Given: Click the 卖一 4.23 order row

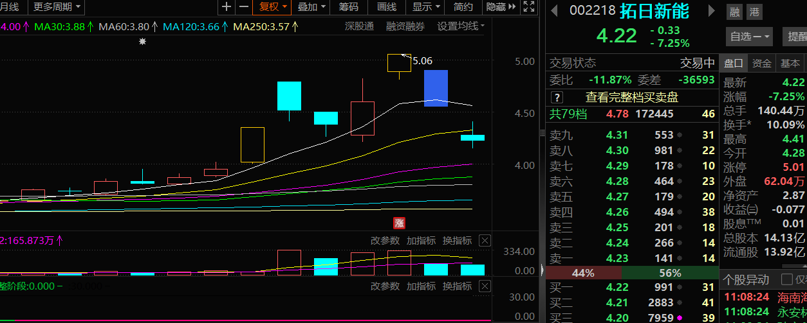Looking at the screenshot, I should tap(632, 258).
